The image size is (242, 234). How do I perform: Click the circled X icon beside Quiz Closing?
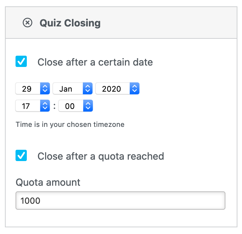27,23
